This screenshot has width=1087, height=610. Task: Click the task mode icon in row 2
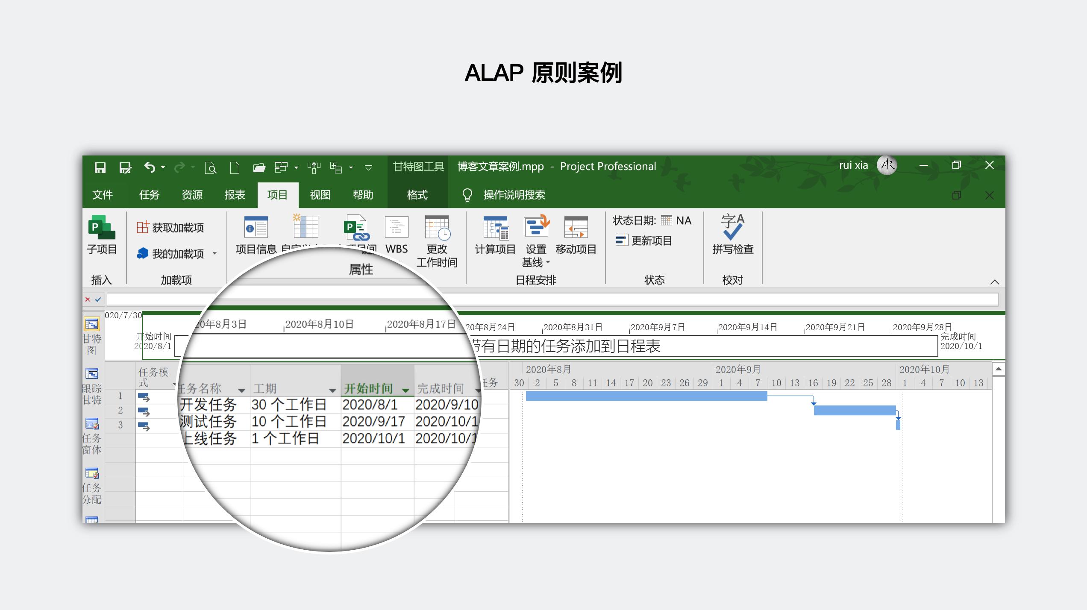pyautogui.click(x=144, y=412)
